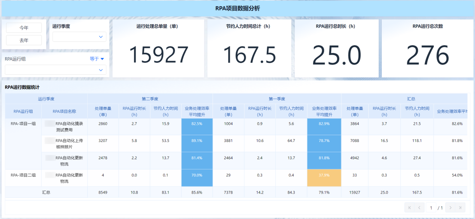Image resolution: width=475 pixels, height=219 pixels.
Task: Select the RPA-项目二组 row group
Action: tap(23, 175)
